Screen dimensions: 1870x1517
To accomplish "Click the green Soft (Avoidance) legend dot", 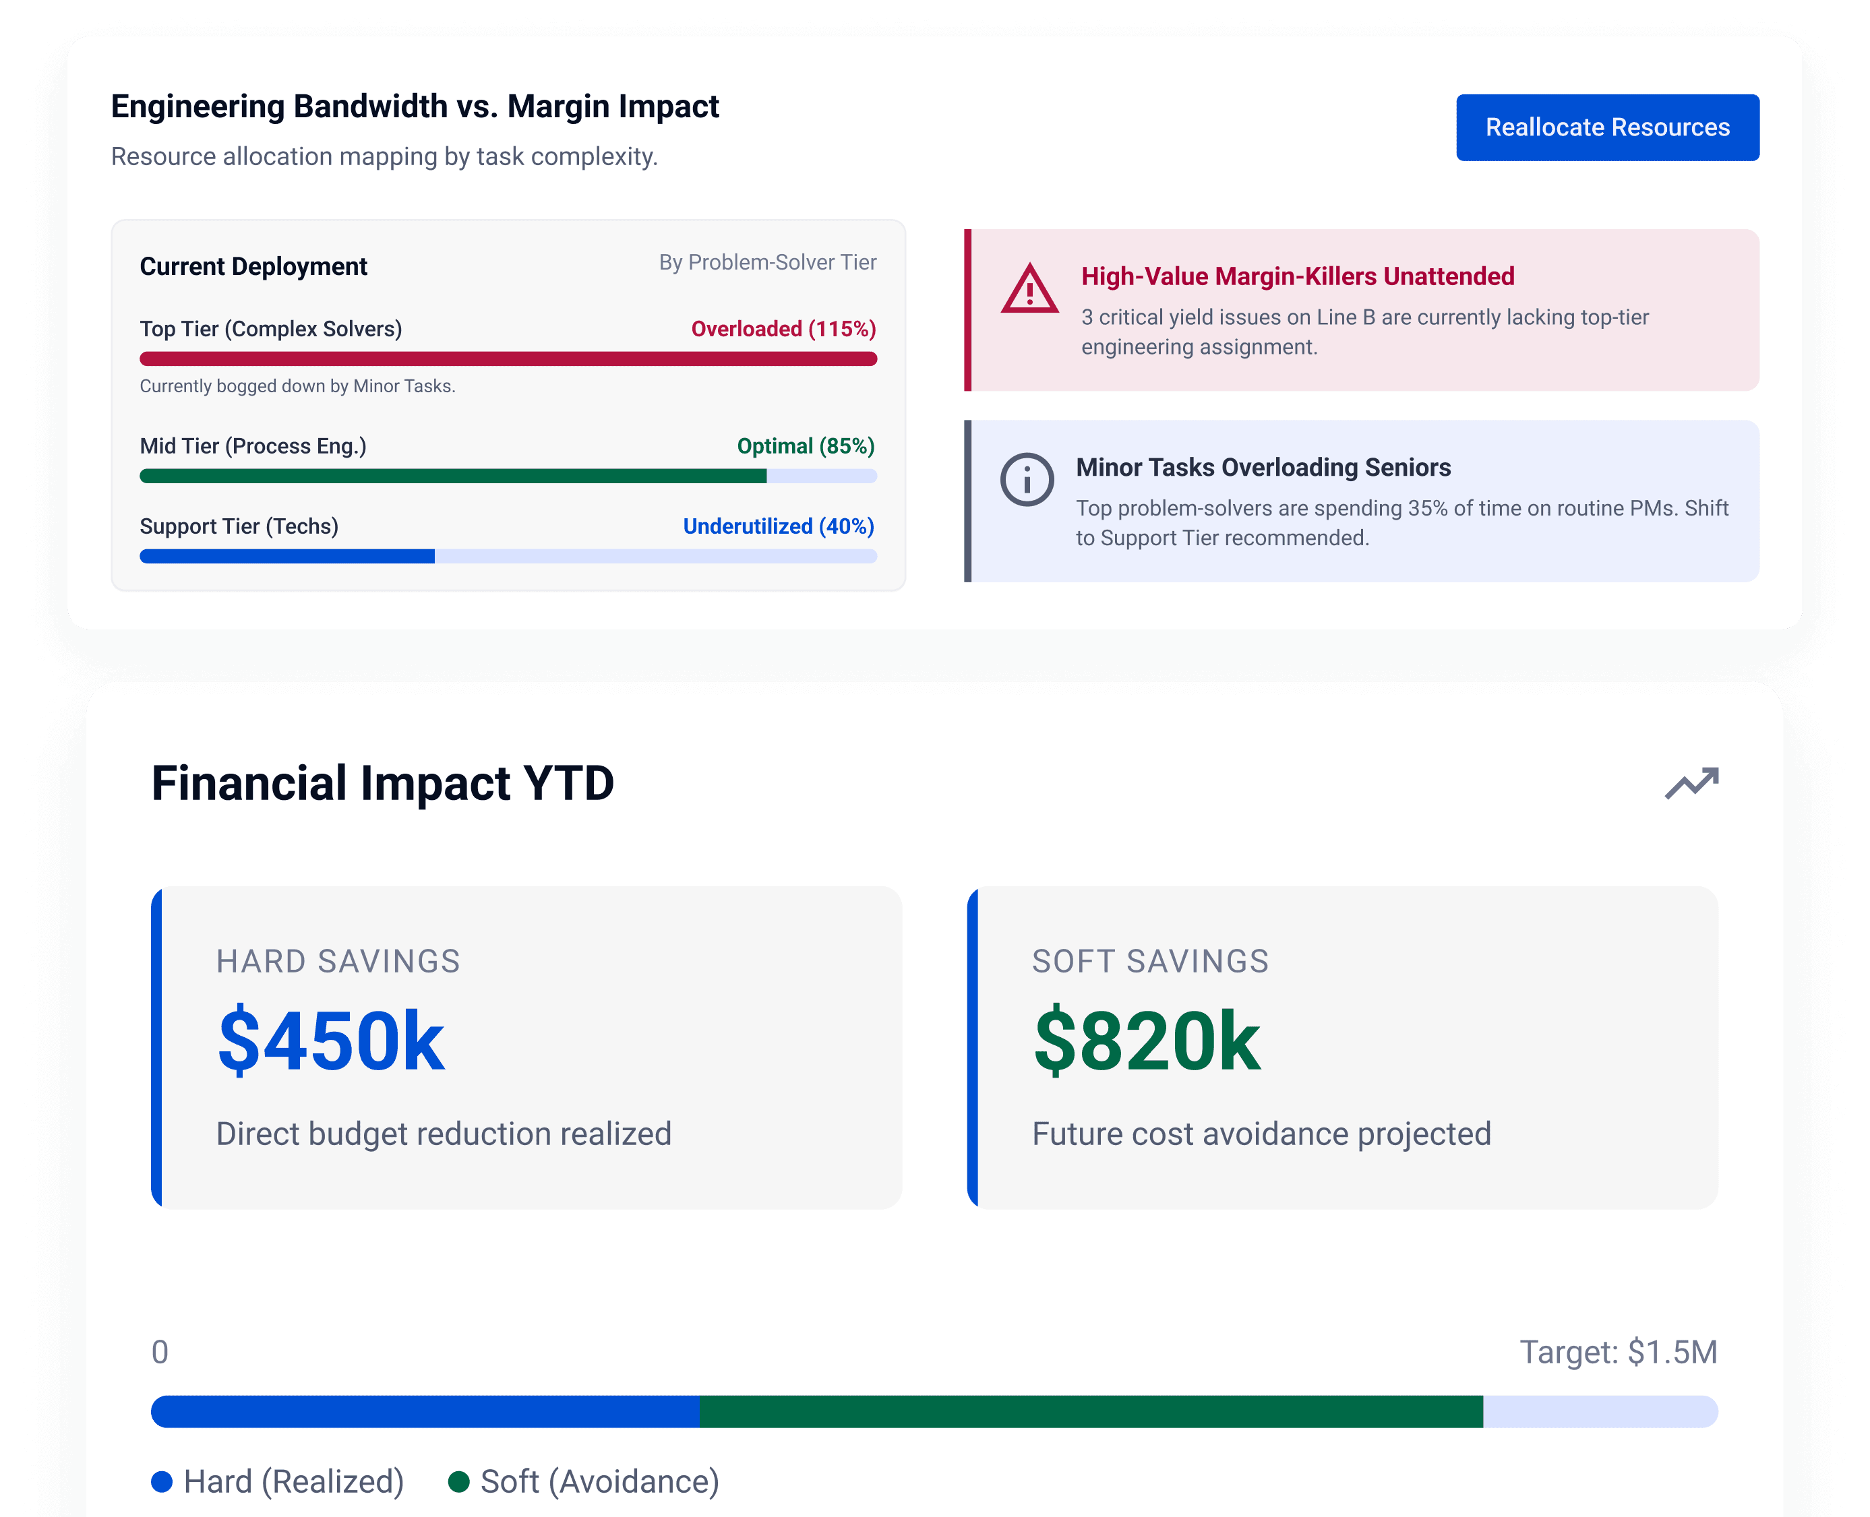I will coord(458,1481).
